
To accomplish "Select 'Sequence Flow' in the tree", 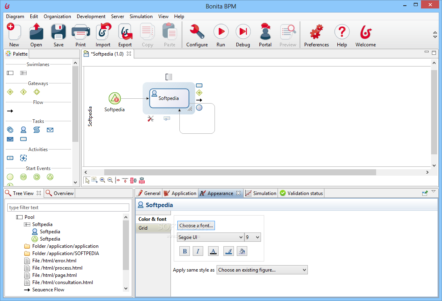I will 44,289.
